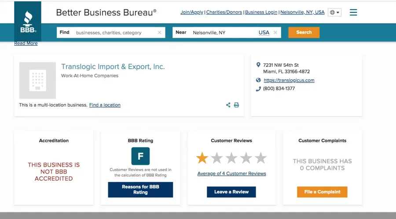396x219 pixels.
Task: Click the fifth gray star
Action: point(260,158)
